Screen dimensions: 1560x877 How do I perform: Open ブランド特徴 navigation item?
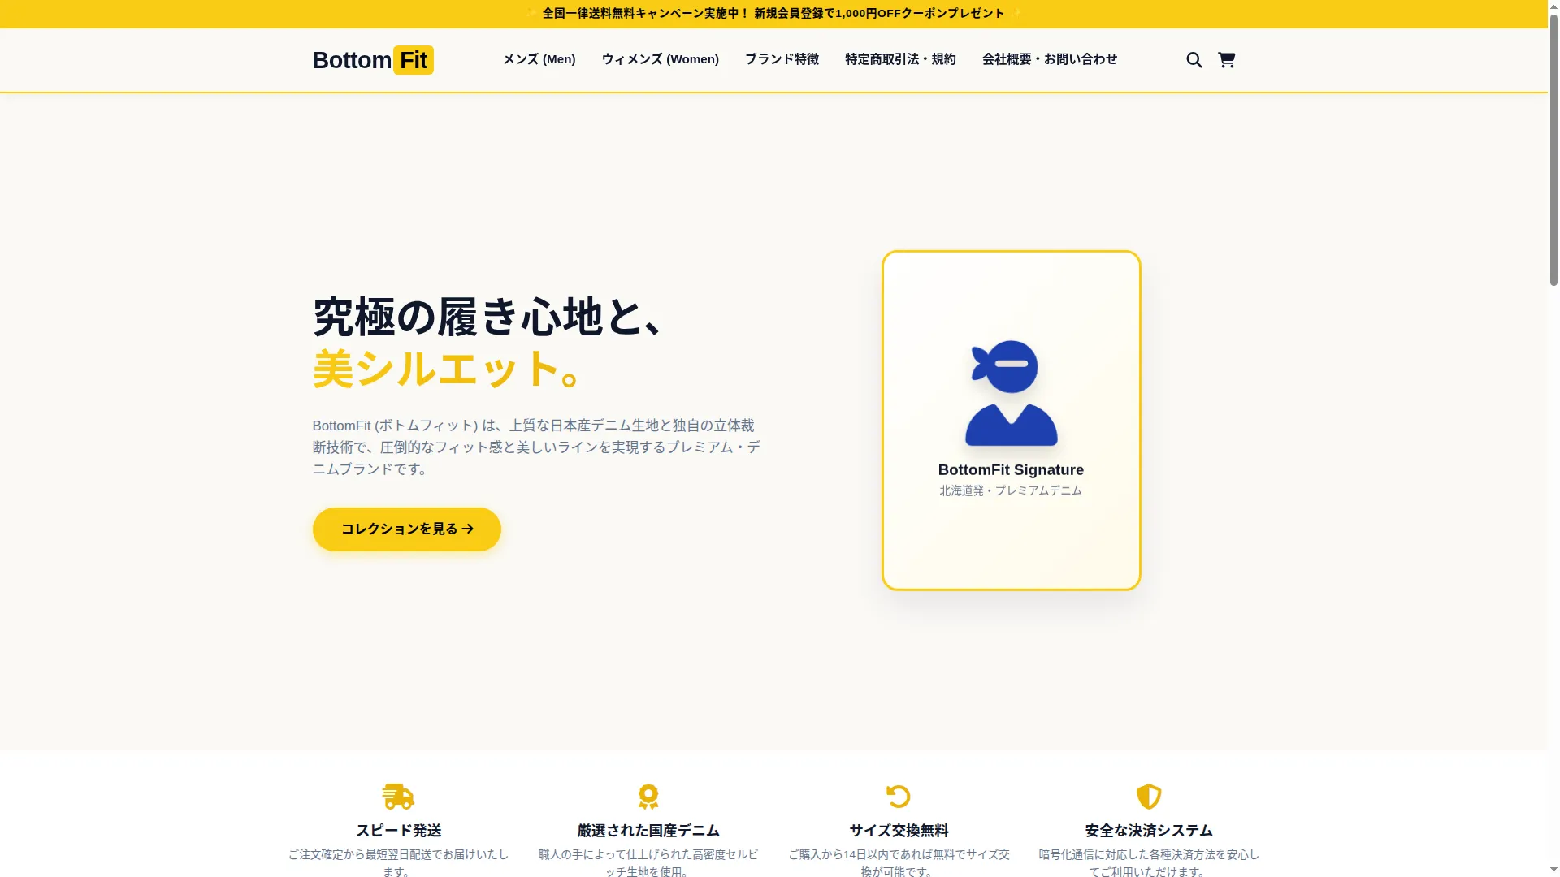(x=782, y=59)
